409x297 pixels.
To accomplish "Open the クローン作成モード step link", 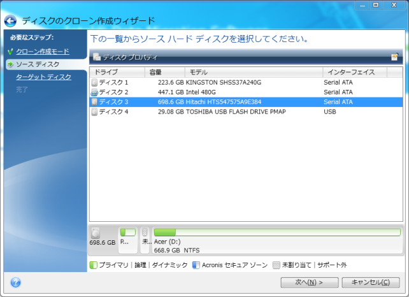I will click(x=43, y=52).
